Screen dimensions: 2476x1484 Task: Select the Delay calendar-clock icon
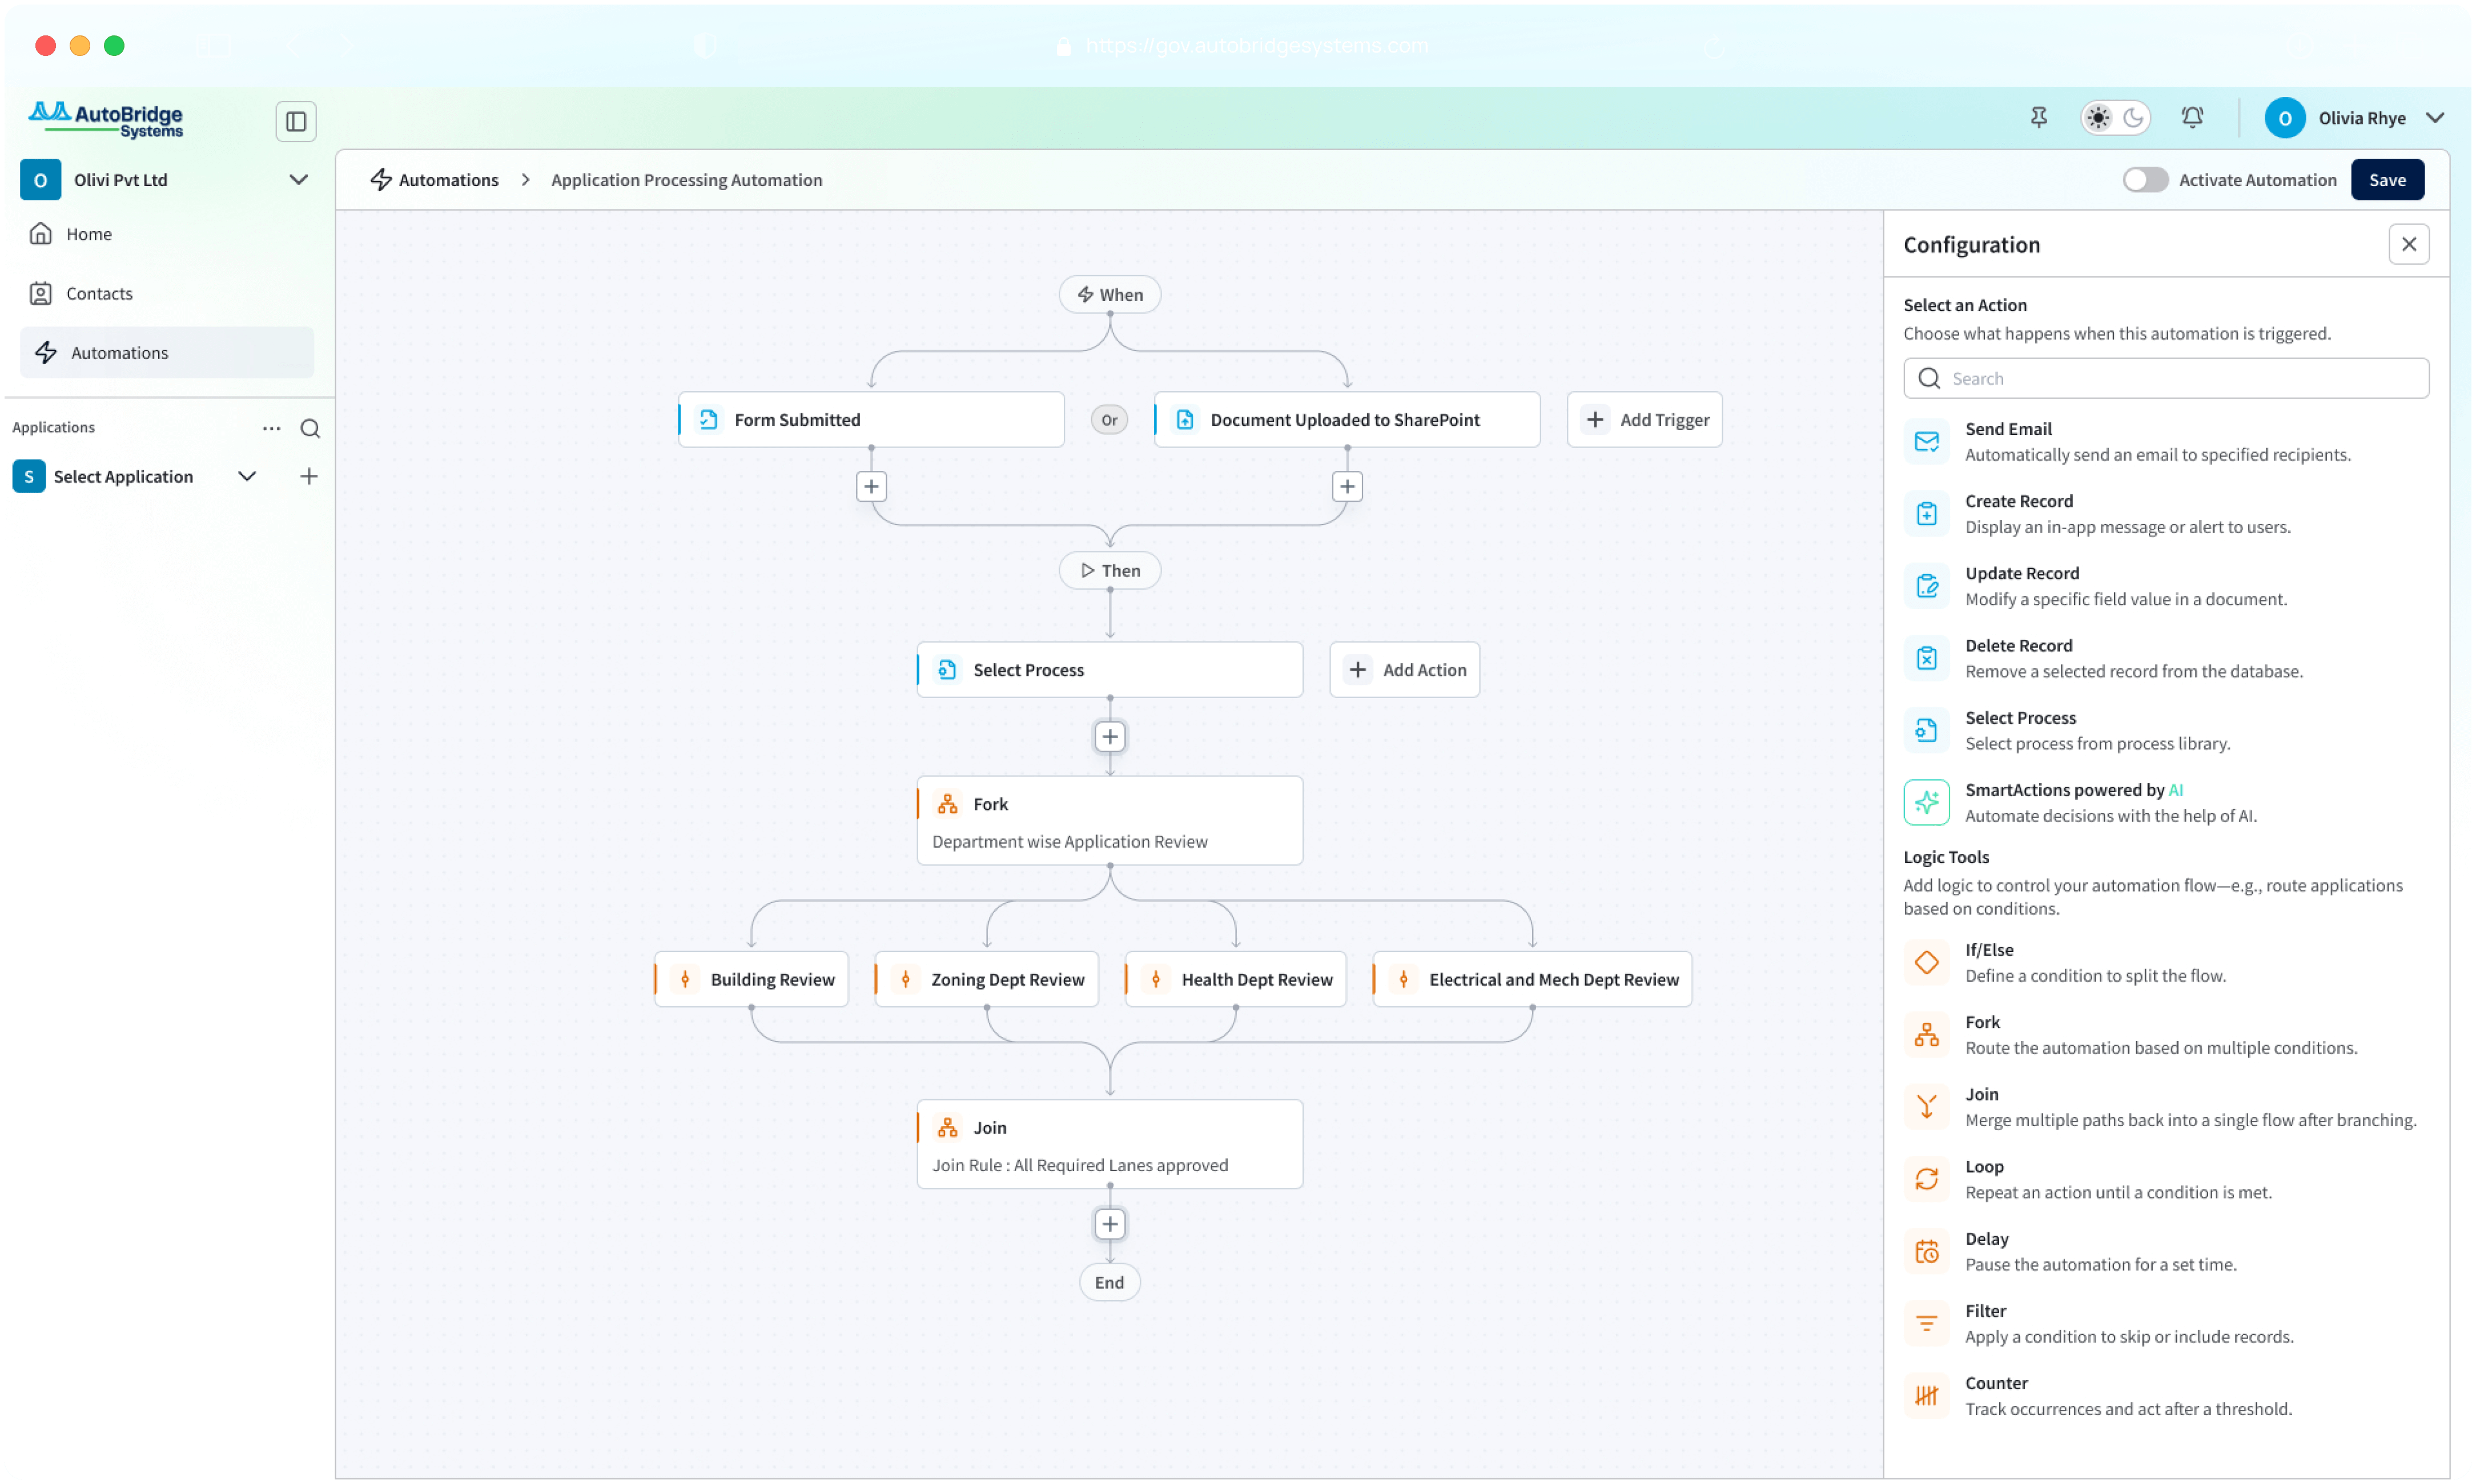(x=1926, y=1251)
